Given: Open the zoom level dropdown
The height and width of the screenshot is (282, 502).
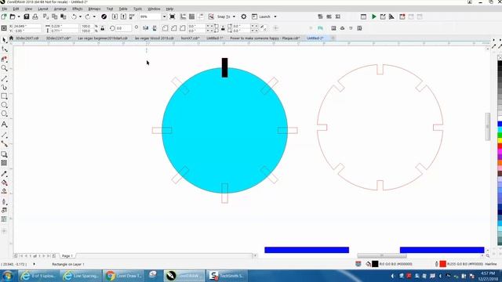Looking at the screenshot, I should pyautogui.click(x=164, y=16).
